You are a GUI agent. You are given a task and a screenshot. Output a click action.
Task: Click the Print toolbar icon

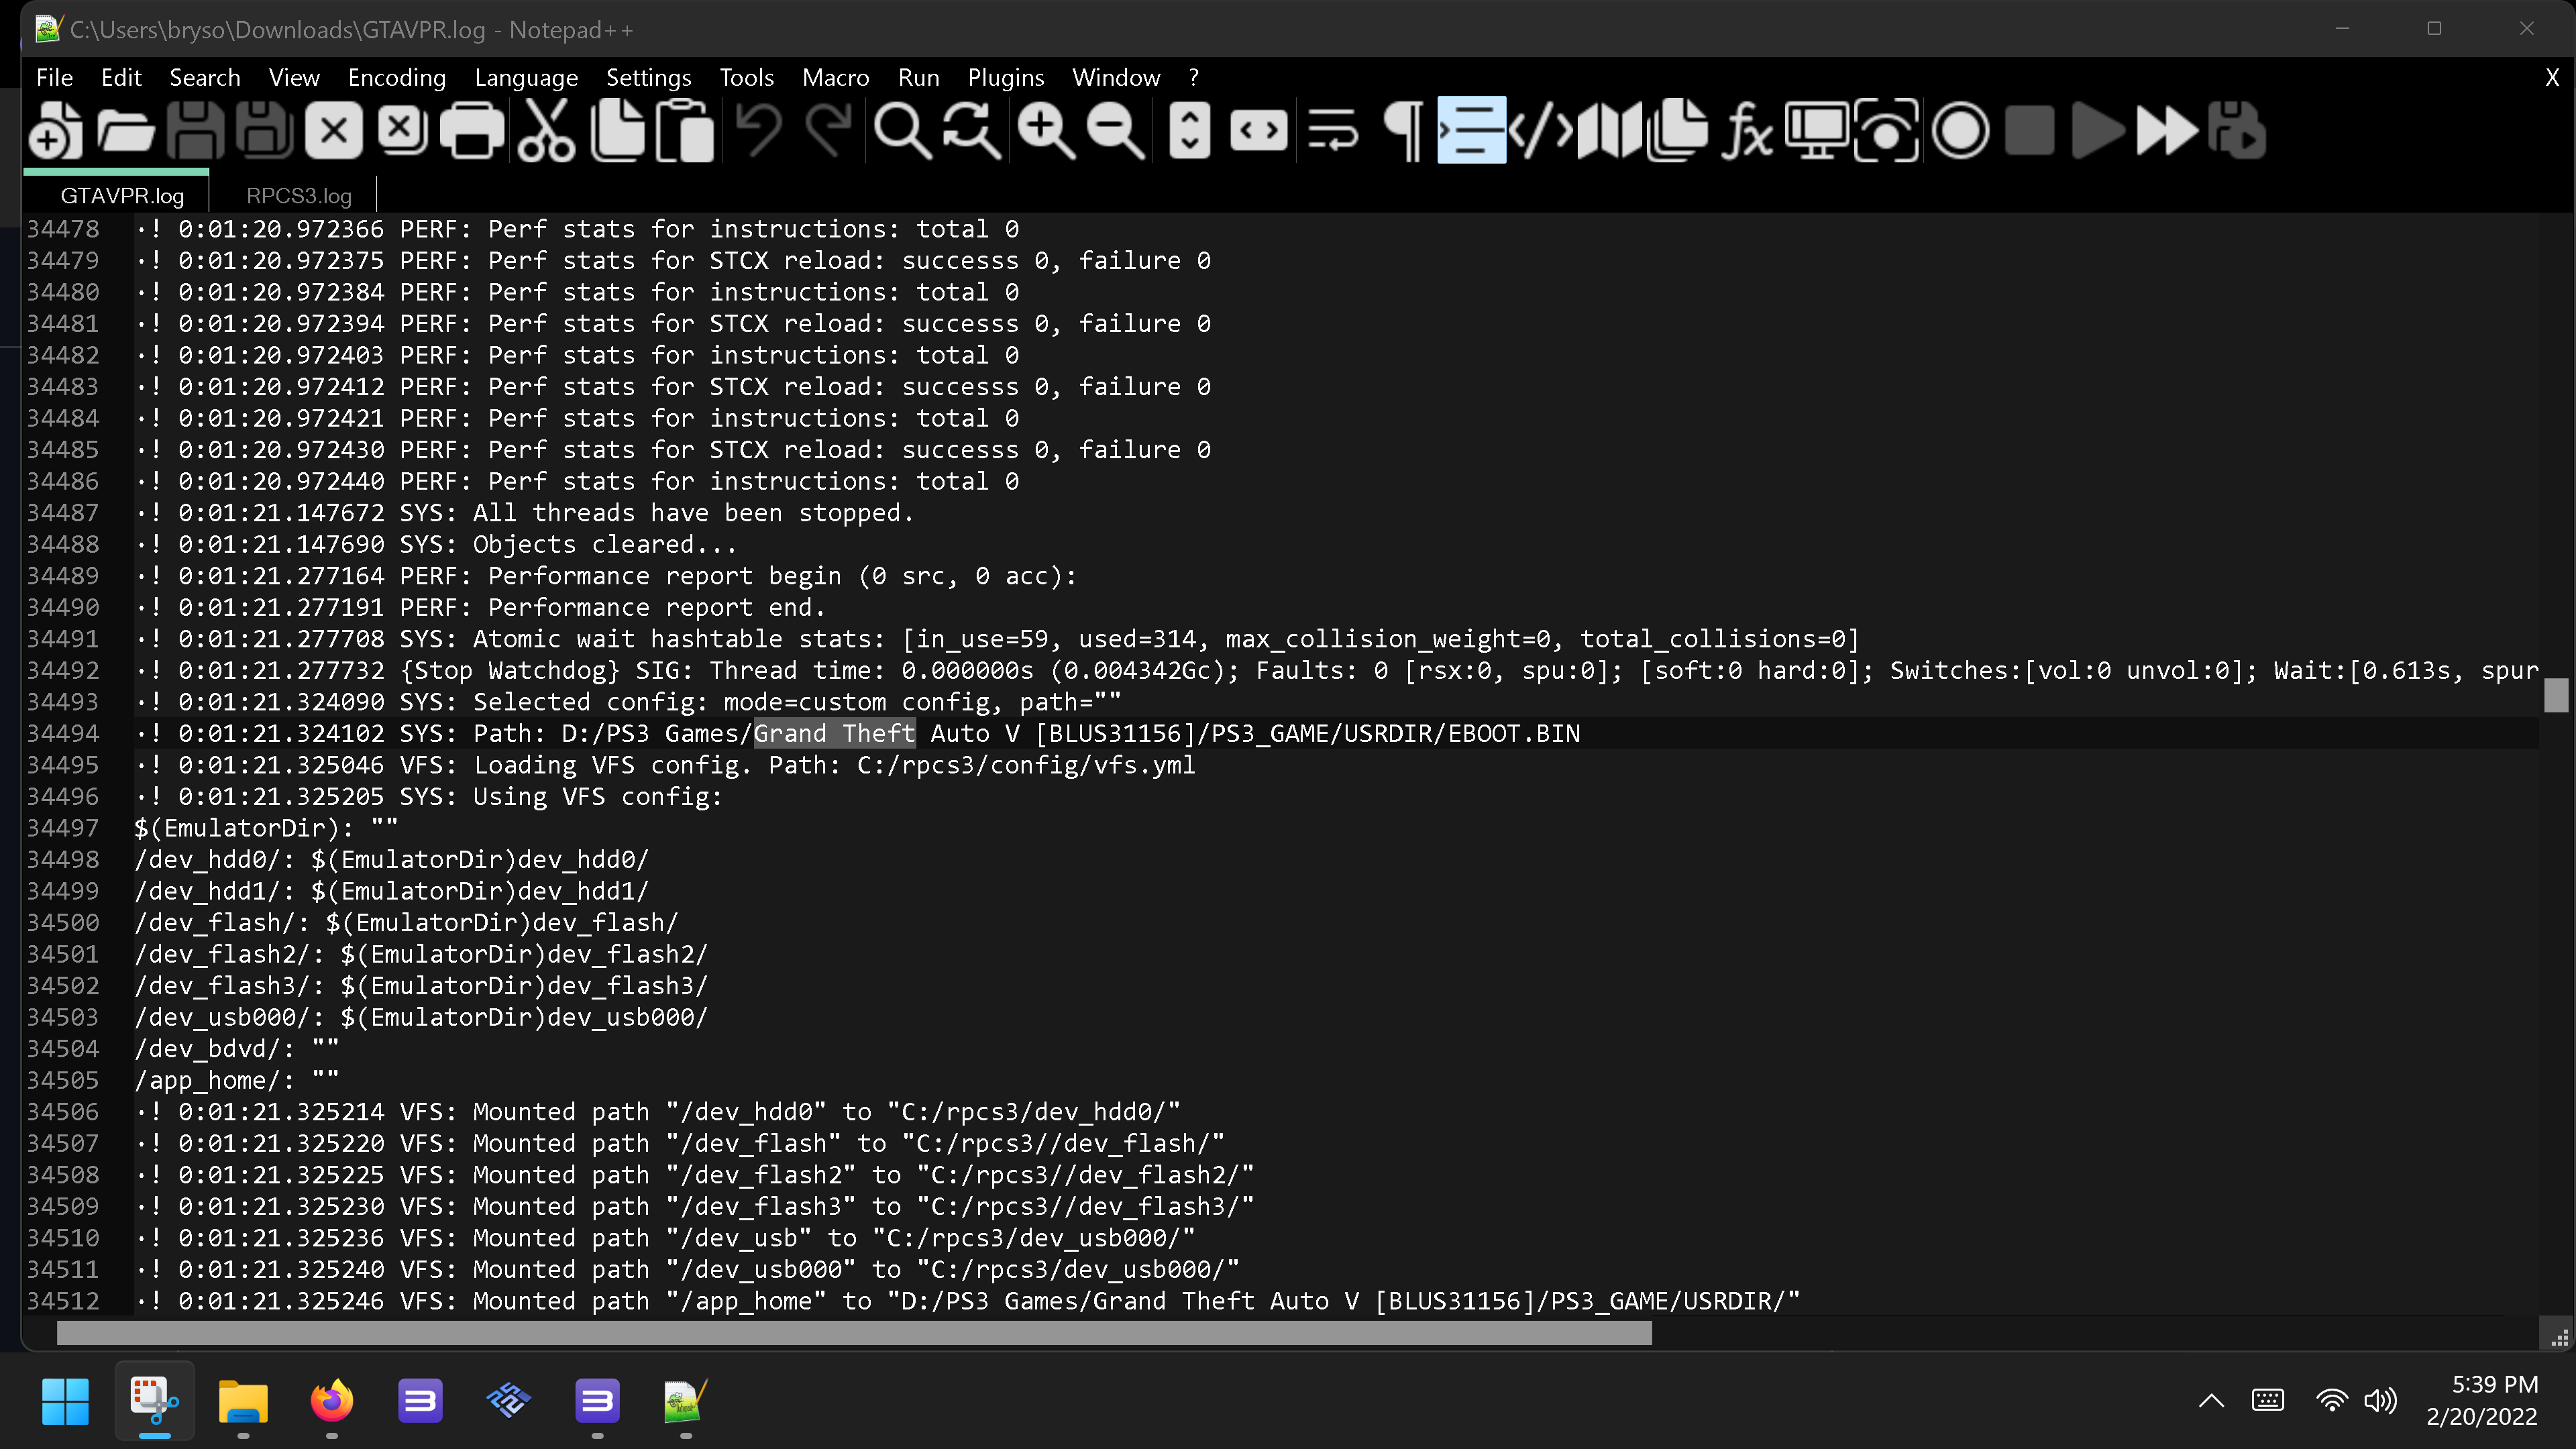472,131
